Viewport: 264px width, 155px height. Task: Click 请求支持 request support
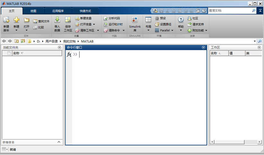(196, 24)
